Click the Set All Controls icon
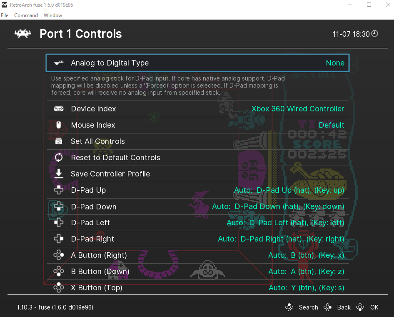 (59, 141)
